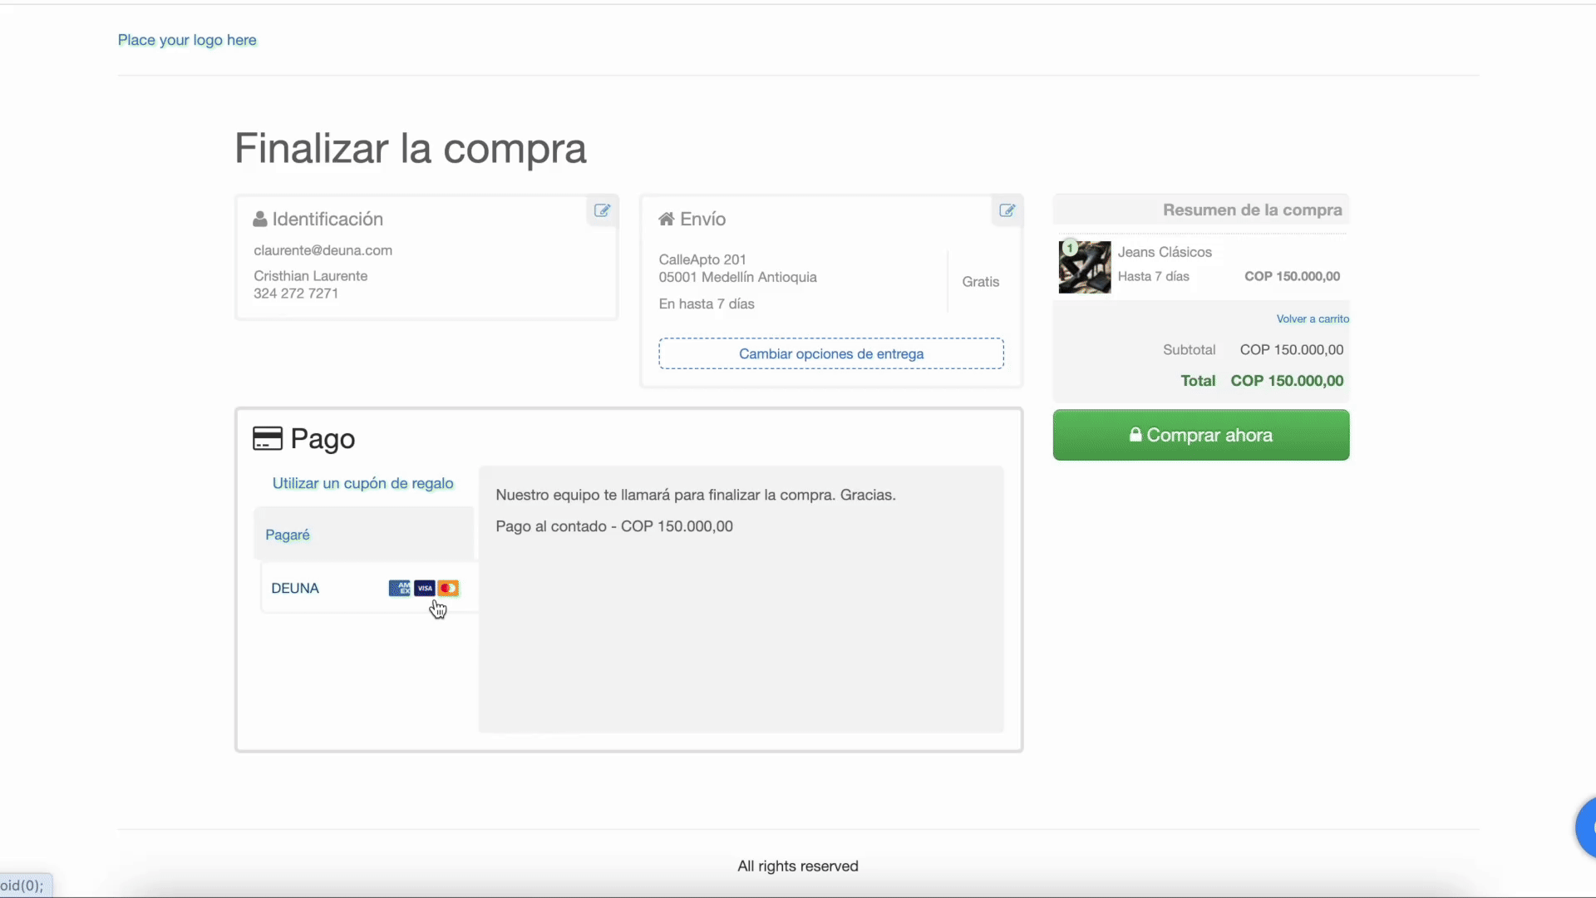Click the credit card icon beside Pago
Viewport: 1596px width, 898px height.
[x=268, y=439]
